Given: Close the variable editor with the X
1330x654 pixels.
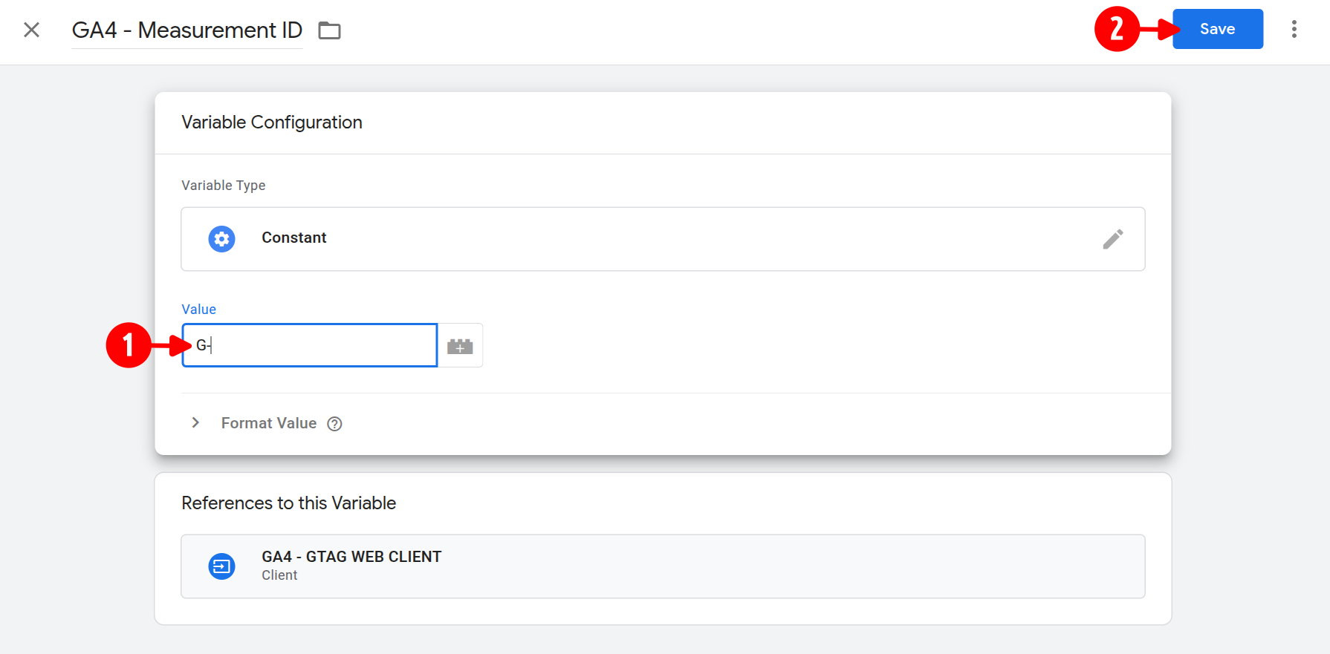Looking at the screenshot, I should pos(31,30).
